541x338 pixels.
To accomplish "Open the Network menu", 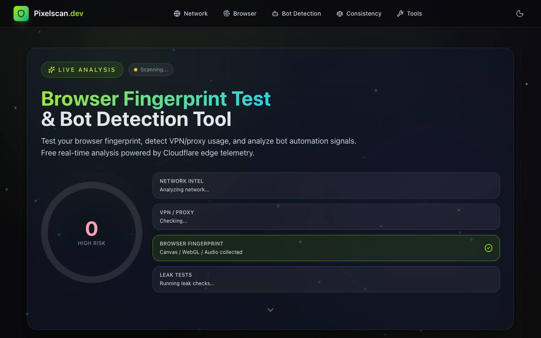I will (x=191, y=14).
